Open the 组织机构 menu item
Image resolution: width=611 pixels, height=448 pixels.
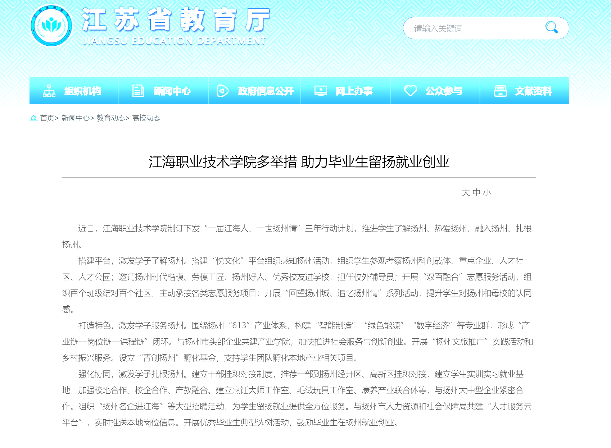click(x=83, y=91)
